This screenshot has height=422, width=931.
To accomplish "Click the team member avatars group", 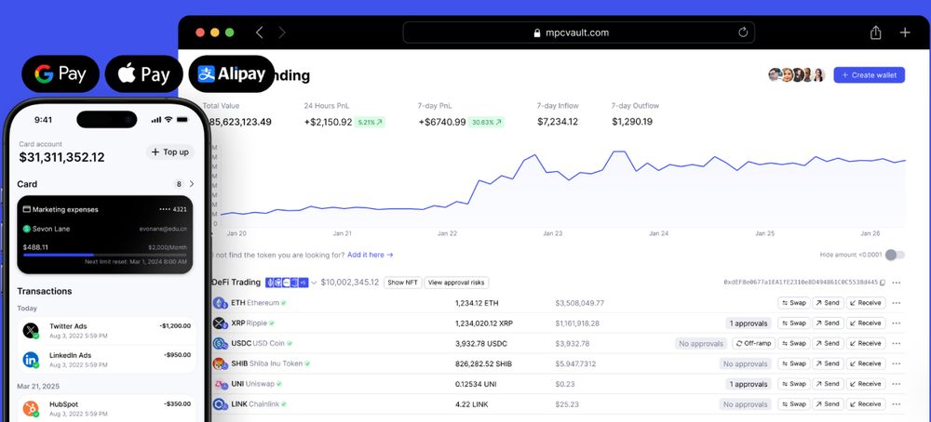I will (x=797, y=74).
